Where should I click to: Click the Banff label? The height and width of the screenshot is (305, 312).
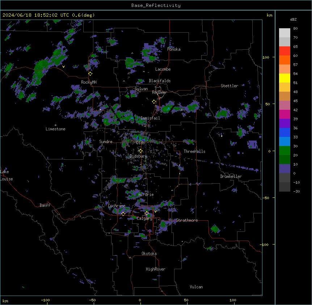(45, 205)
